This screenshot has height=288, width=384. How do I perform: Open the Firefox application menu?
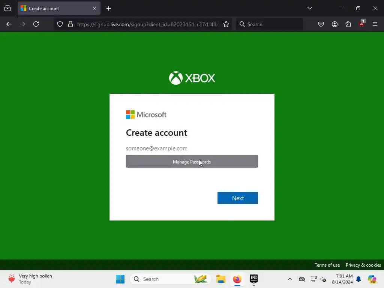point(375,24)
